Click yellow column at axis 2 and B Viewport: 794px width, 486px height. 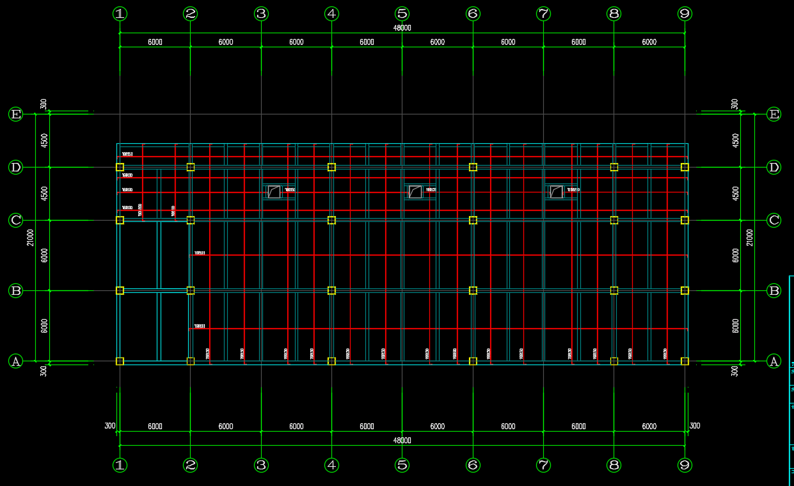(190, 290)
